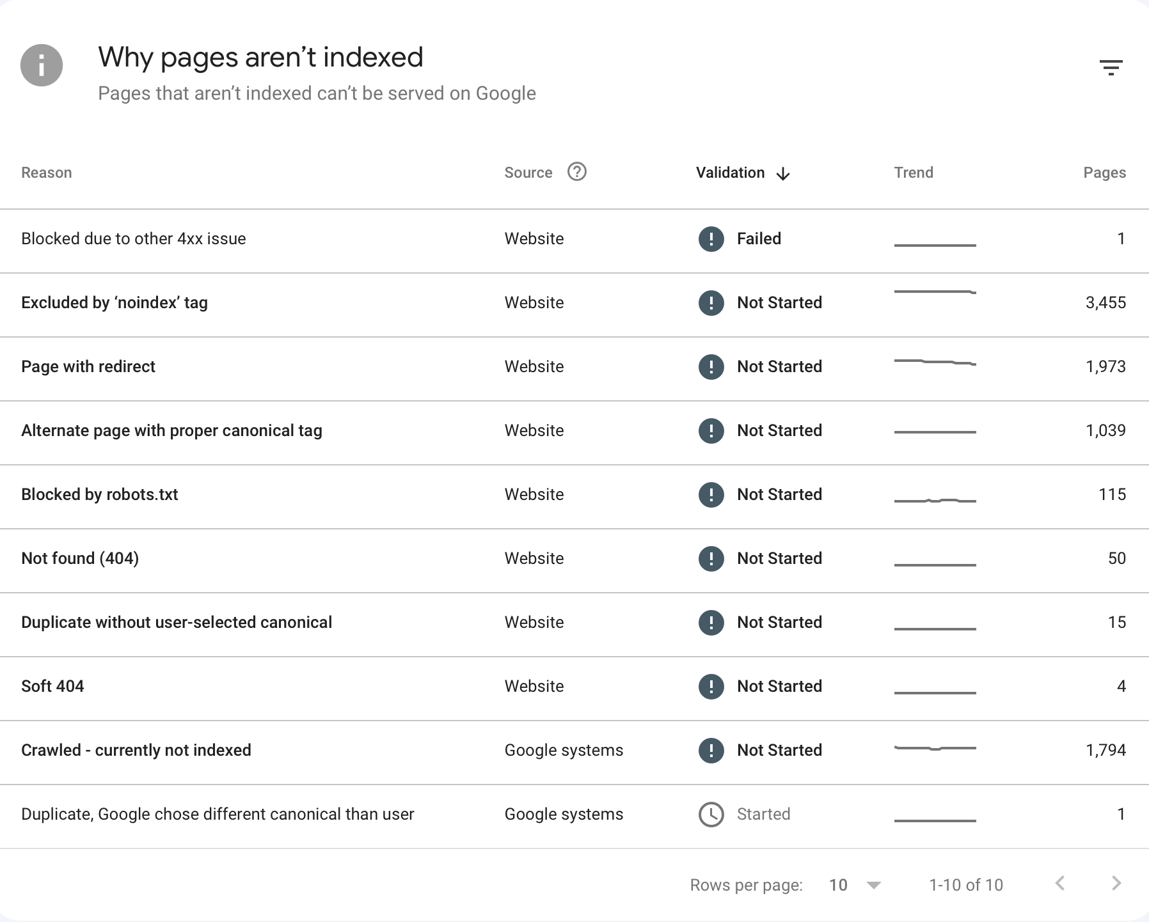The height and width of the screenshot is (922, 1149).
Task: Click the Failed validation exclamation icon
Action: [711, 239]
